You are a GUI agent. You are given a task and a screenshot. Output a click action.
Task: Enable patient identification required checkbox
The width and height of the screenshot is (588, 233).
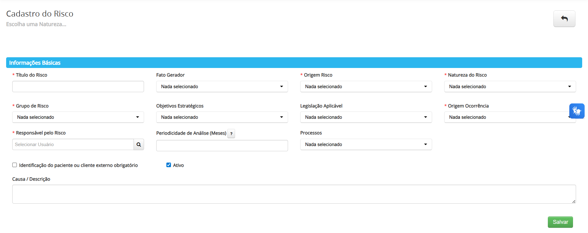pyautogui.click(x=15, y=165)
